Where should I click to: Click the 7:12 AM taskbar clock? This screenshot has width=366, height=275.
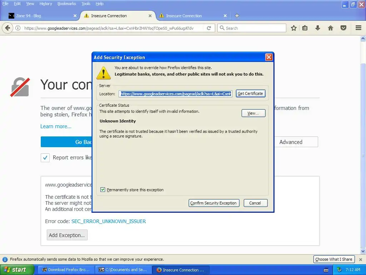coord(353,270)
